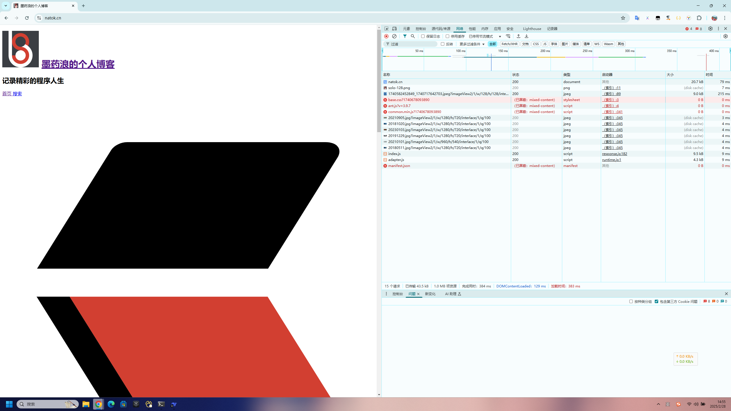Toggle the network filter funnel icon
This screenshot has width=731, height=411.
click(405, 36)
